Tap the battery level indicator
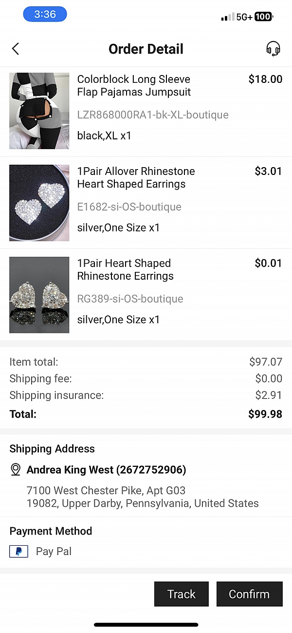This screenshot has width=292, height=633. point(263,17)
